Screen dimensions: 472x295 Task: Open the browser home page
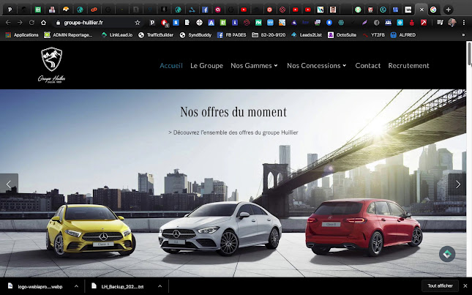tap(44, 23)
